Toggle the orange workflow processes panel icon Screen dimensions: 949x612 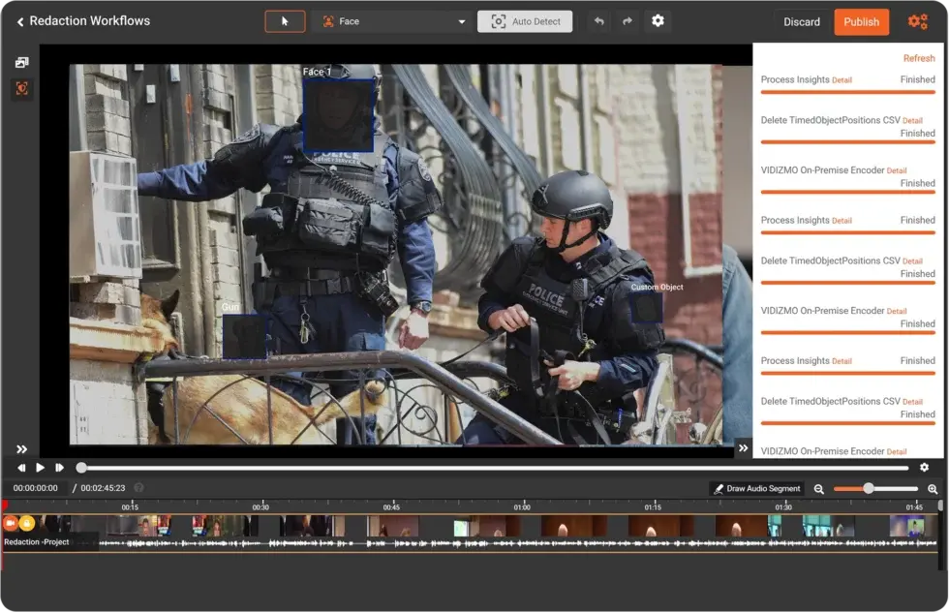[x=917, y=21]
